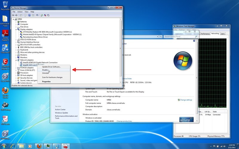Screen dimensions: 239x149
Task: Expand the Ports (COM & LPT) node
Action: pos(16,70)
